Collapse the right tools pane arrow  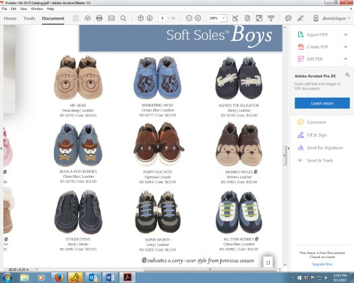coord(289,148)
